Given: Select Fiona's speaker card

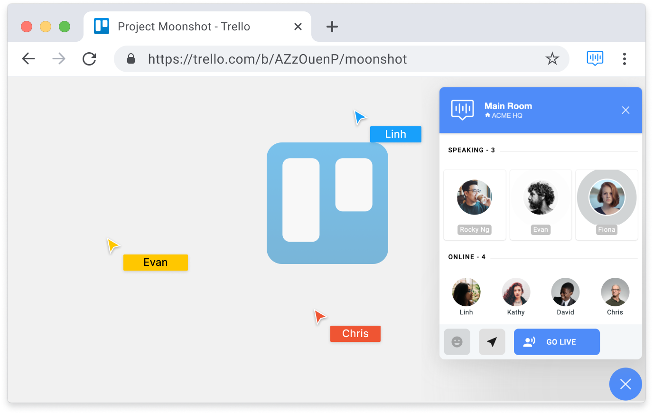Looking at the screenshot, I should (x=606, y=205).
